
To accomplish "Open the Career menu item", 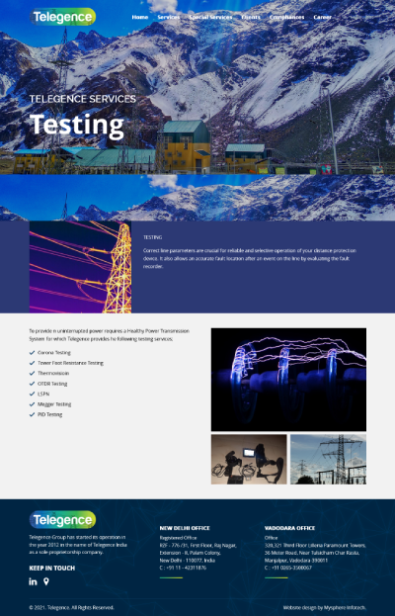I will (x=323, y=17).
